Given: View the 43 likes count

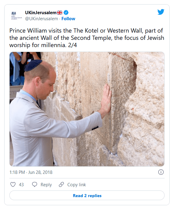Looking at the screenshot, I should (21, 185).
